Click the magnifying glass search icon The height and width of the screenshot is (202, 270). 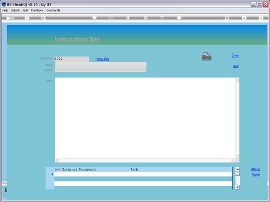point(44,18)
